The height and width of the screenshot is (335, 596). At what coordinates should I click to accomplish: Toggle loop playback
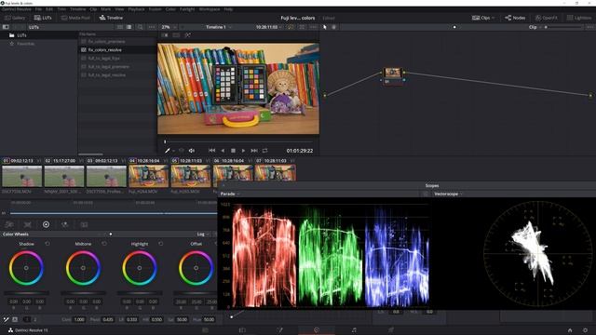coord(264,151)
